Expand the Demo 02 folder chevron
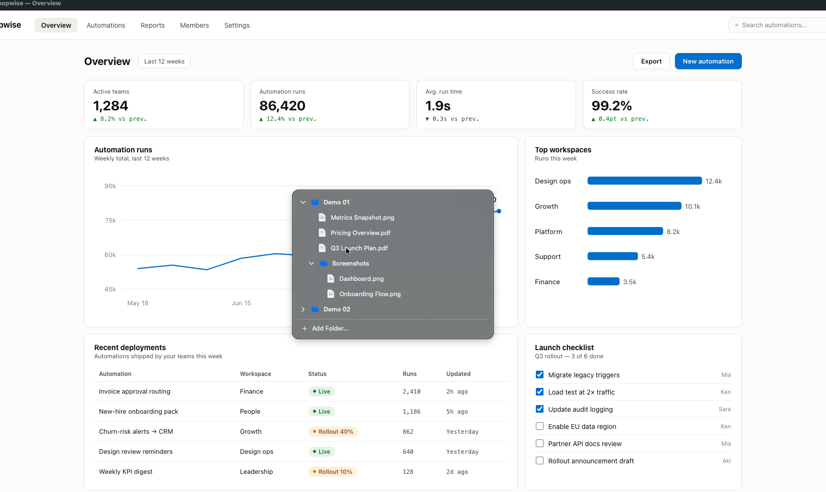826x492 pixels. coord(303,309)
